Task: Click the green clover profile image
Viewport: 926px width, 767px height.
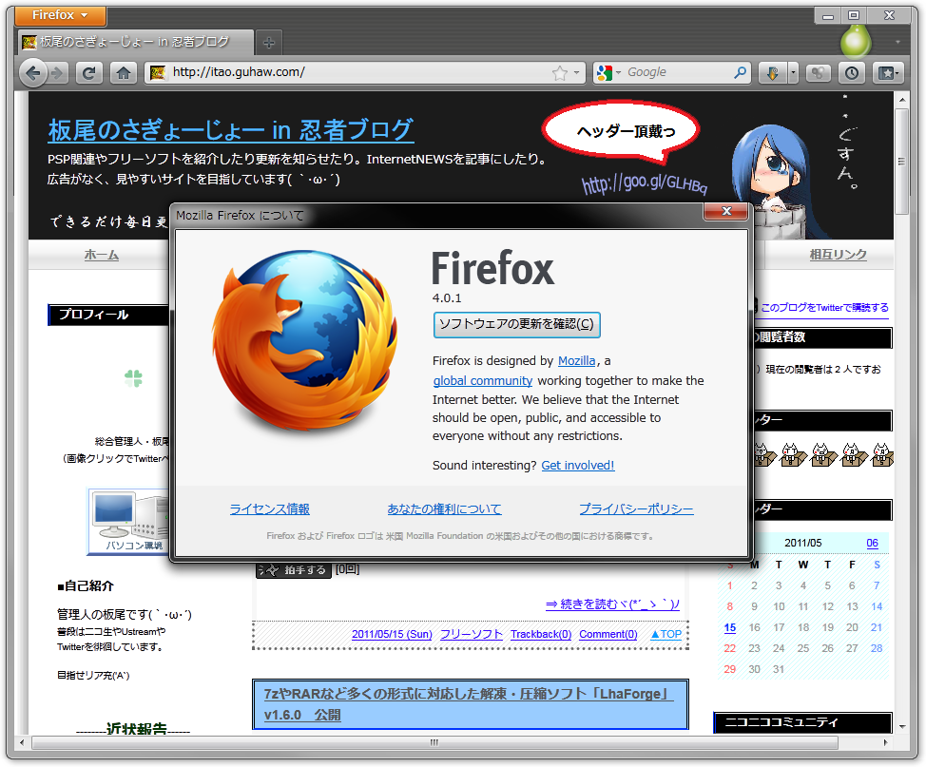Action: click(133, 378)
